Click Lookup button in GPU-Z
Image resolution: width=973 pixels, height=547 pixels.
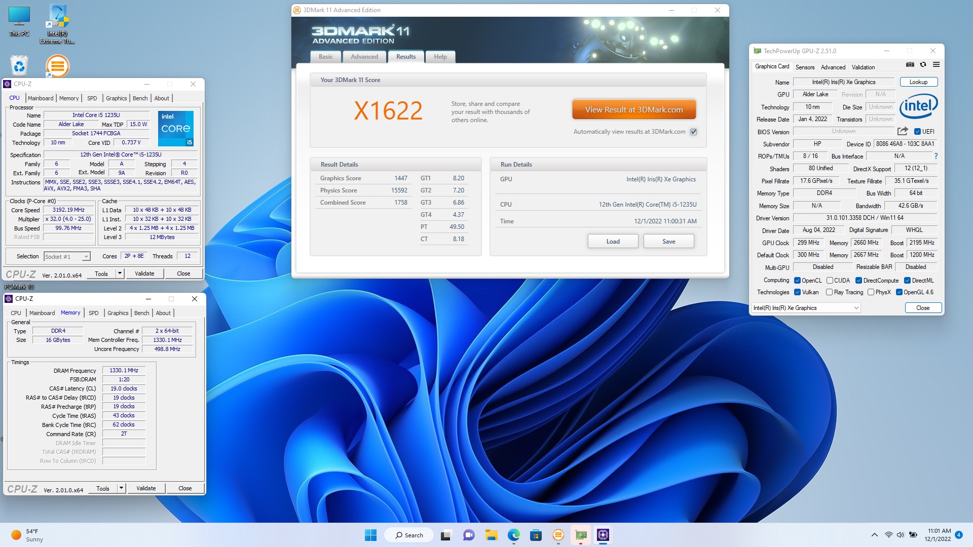click(918, 82)
